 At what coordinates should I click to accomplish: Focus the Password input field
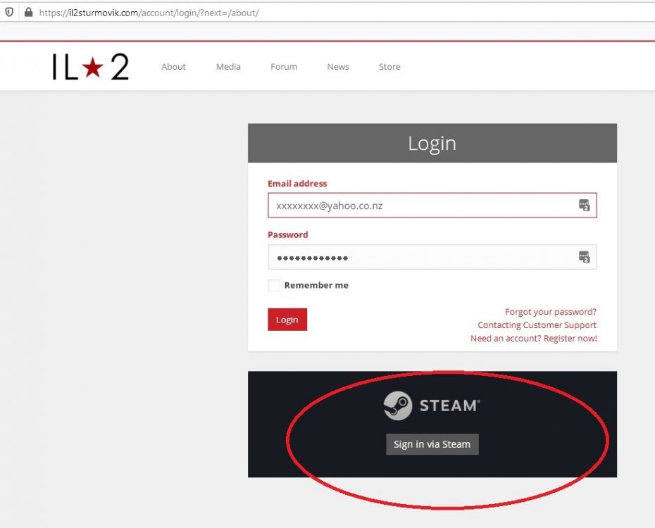click(432, 257)
